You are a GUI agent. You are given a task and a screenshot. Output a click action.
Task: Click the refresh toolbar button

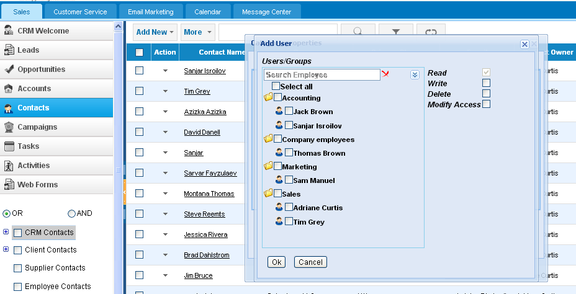[431, 30]
